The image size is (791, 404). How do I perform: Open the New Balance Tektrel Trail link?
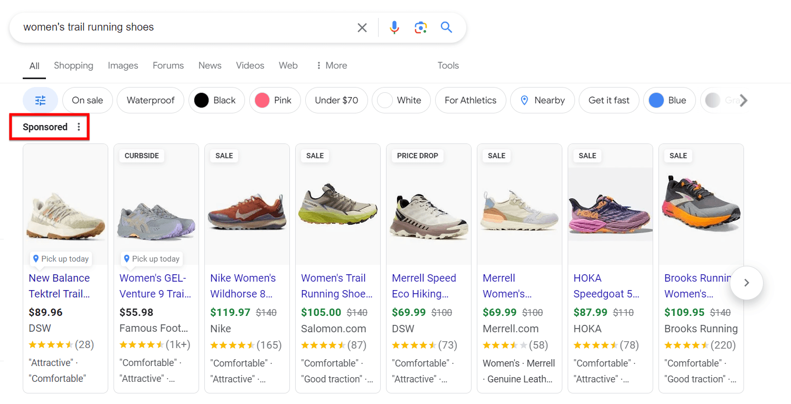[59, 286]
